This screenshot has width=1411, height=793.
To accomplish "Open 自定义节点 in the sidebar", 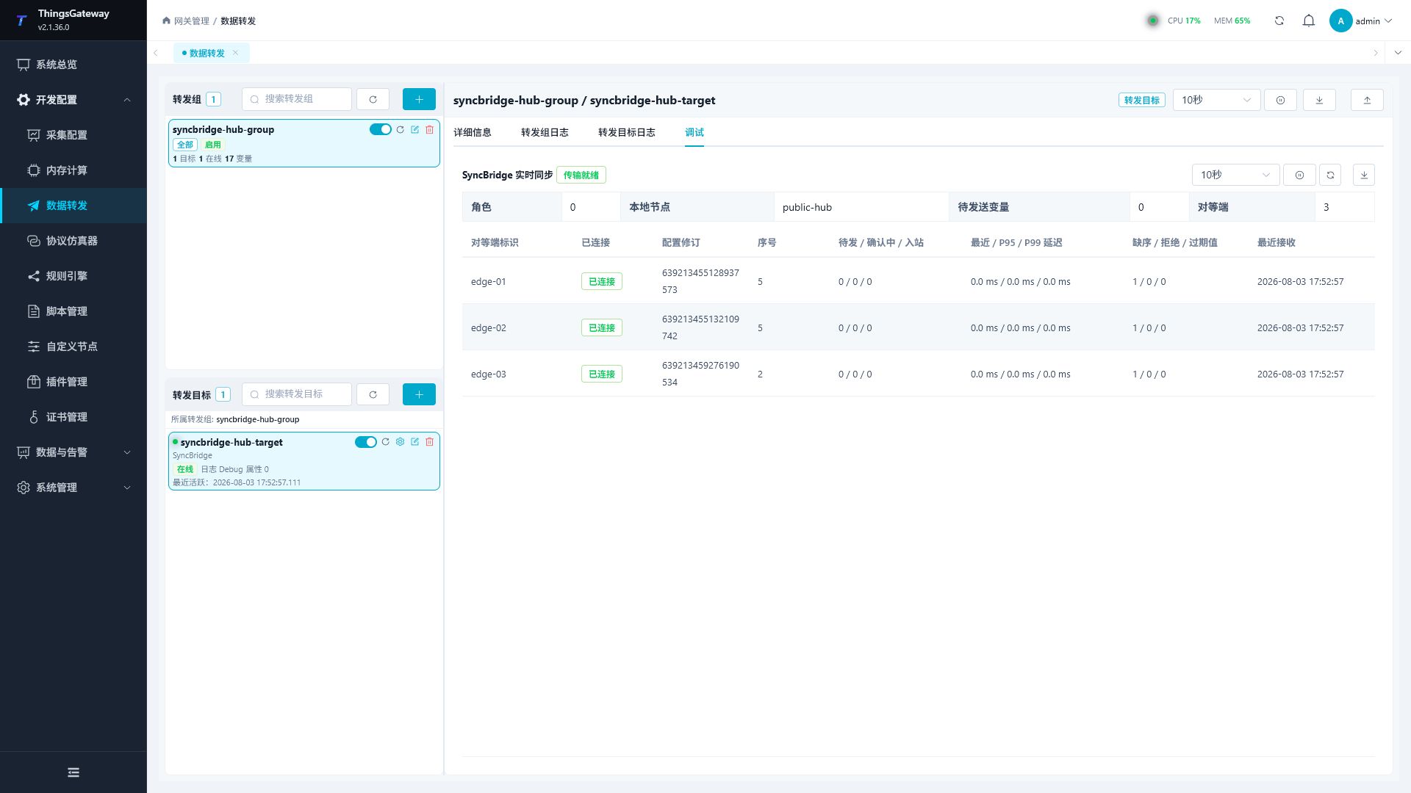I will point(73,347).
